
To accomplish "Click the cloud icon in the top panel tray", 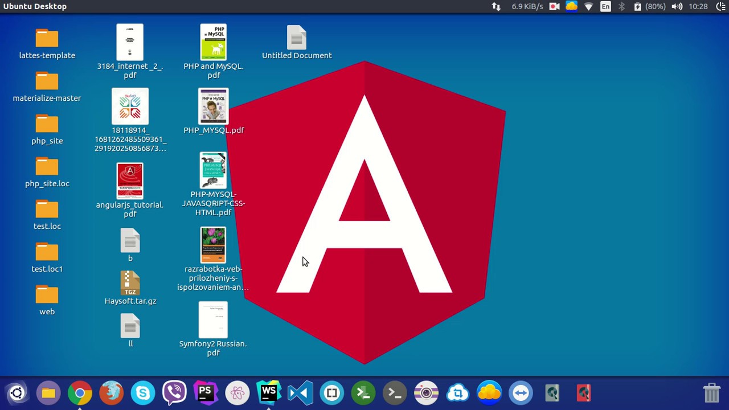I will [x=571, y=6].
